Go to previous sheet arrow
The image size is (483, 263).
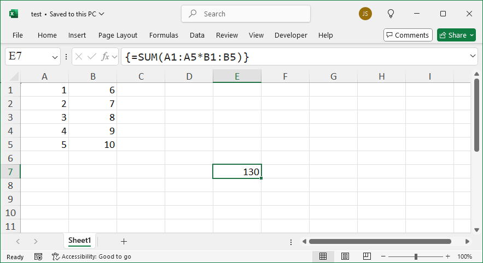[x=18, y=242]
